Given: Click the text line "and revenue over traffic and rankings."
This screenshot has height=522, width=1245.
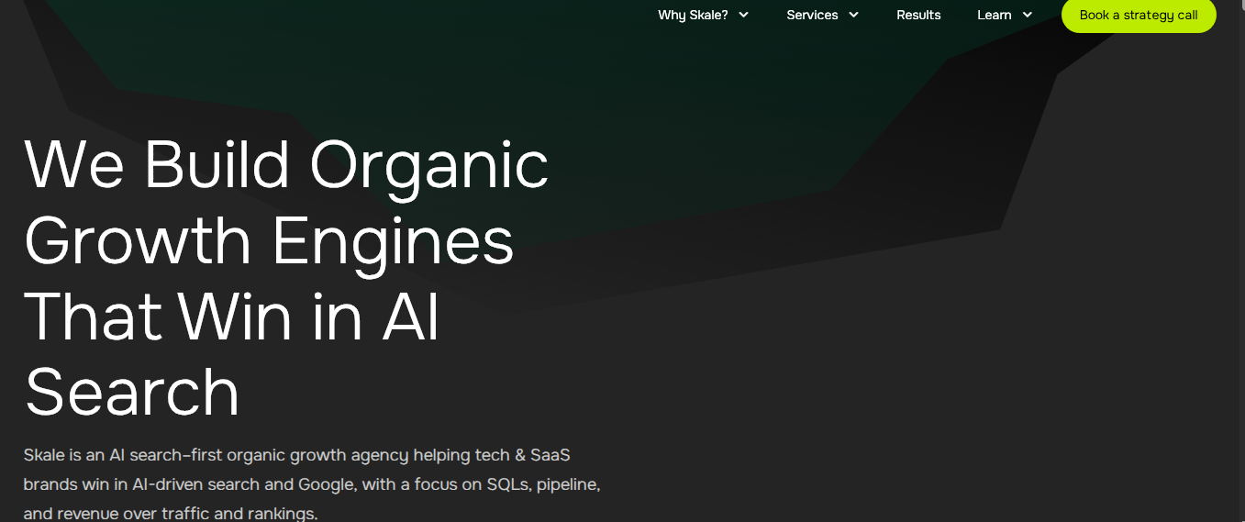Looking at the screenshot, I should pyautogui.click(x=171, y=514).
